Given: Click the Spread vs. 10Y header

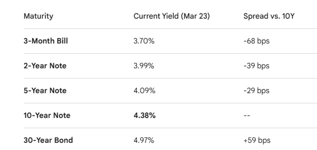Looking at the screenshot, I should pyautogui.click(x=269, y=16).
